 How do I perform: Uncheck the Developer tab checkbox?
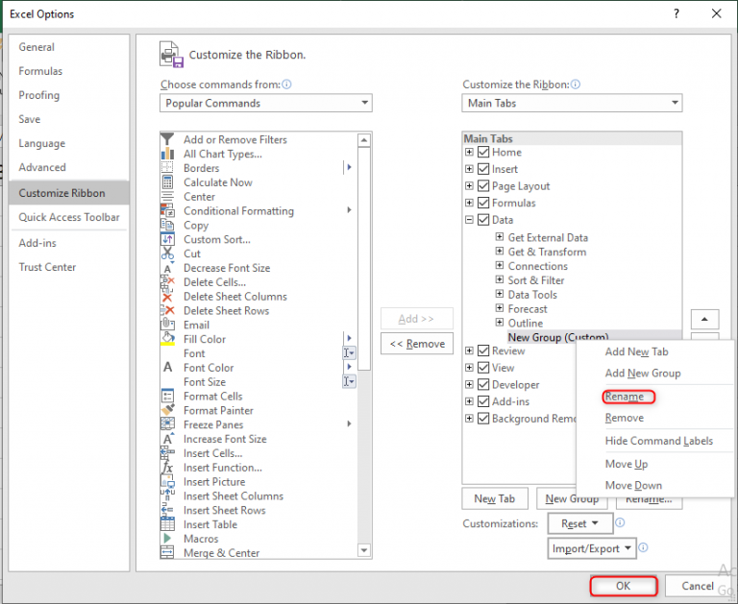coord(483,384)
